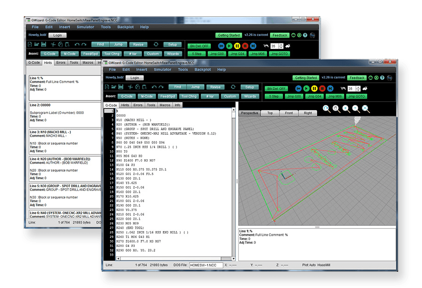Viewport: 422px width, 288px height.
Task: Select the Cut tool in the toolbar
Action: [x=130, y=87]
